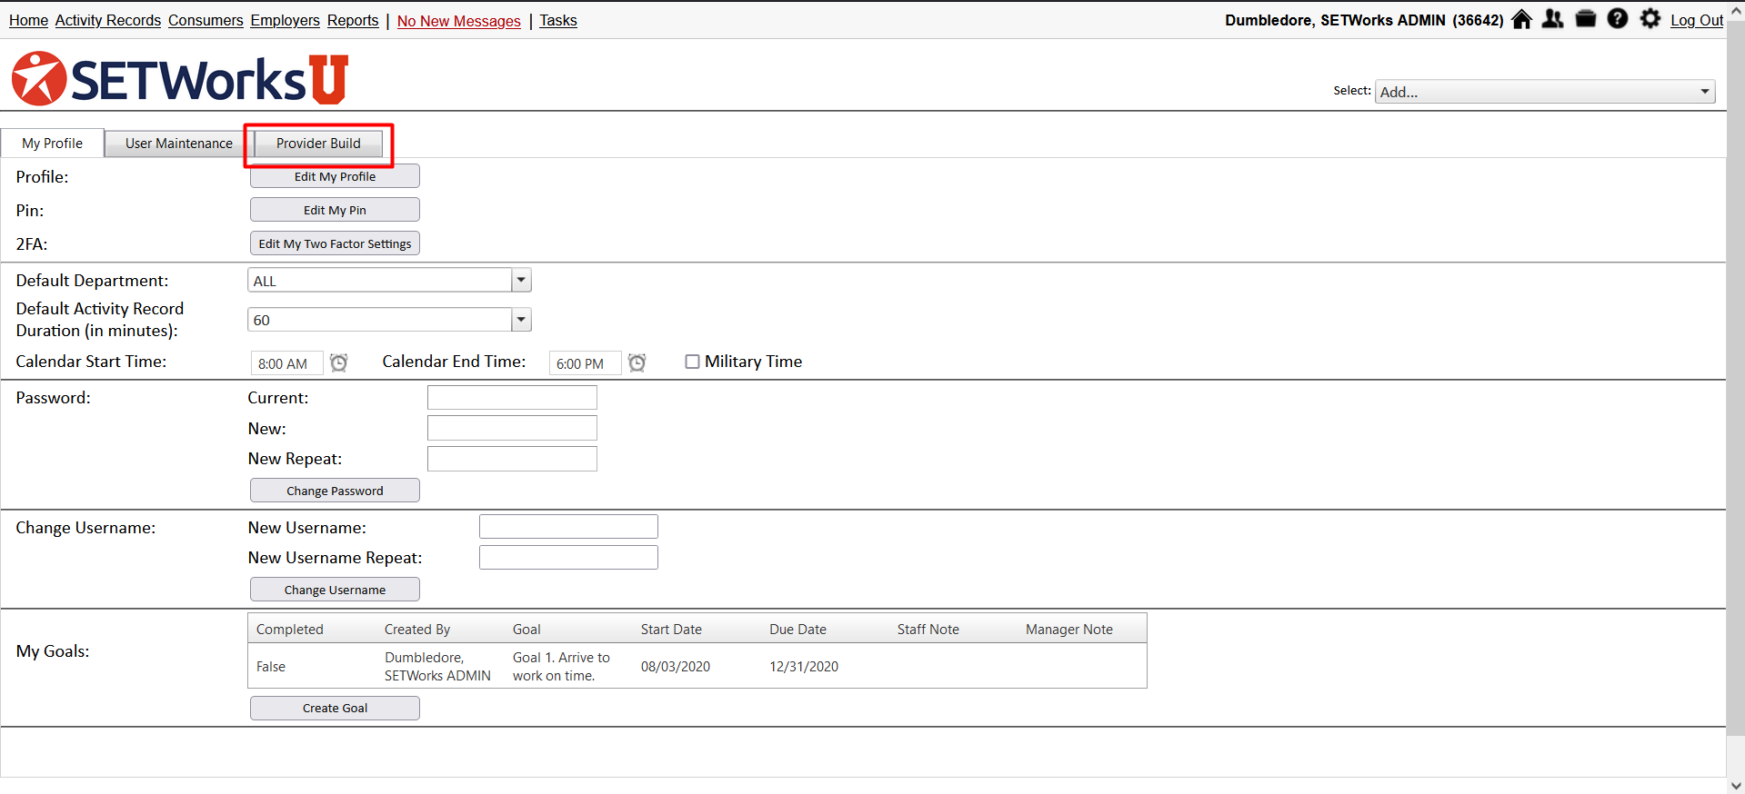The image size is (1745, 794).
Task: Click the Log Out link
Action: 1697,20
